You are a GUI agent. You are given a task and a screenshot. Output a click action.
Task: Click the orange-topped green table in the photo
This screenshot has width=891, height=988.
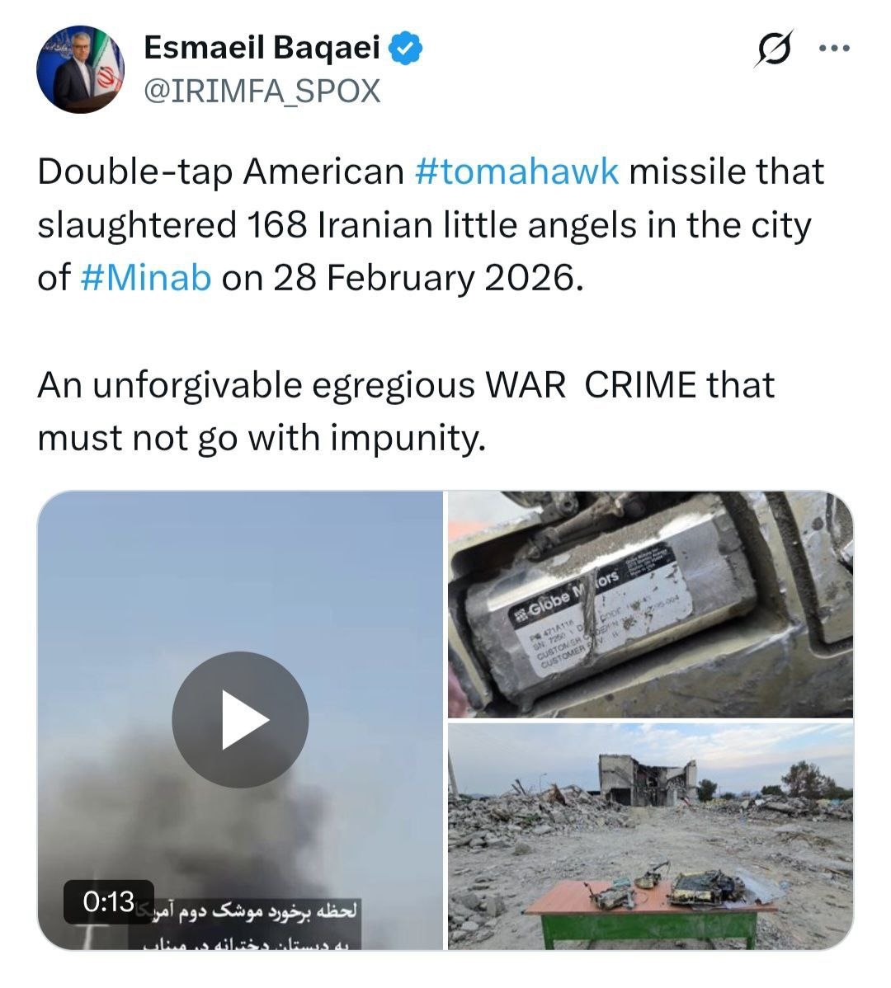coord(649,912)
